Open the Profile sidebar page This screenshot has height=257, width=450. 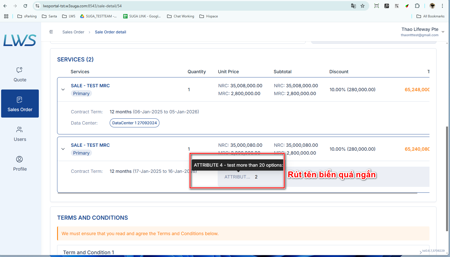pos(20,164)
